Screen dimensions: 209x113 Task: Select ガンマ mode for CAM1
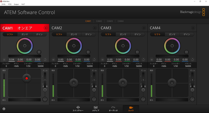(x=25, y=34)
